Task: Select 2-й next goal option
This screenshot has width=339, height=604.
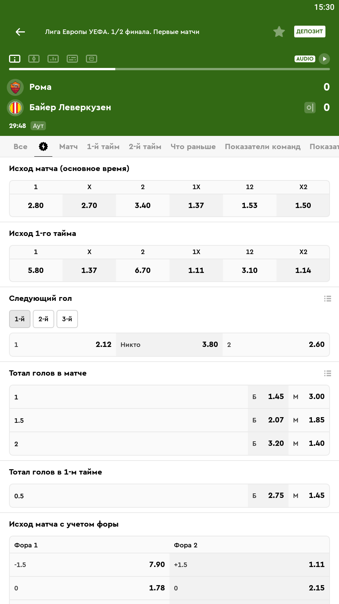Action: (43, 319)
